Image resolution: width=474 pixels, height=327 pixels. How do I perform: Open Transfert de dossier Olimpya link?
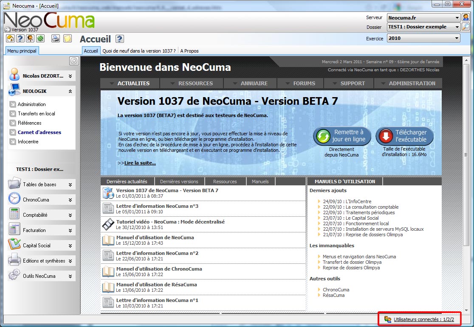point(352,262)
